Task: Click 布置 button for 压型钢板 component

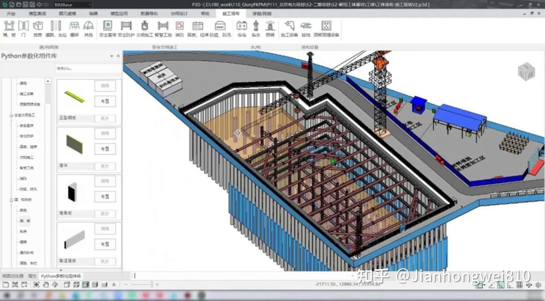Action: (104, 101)
